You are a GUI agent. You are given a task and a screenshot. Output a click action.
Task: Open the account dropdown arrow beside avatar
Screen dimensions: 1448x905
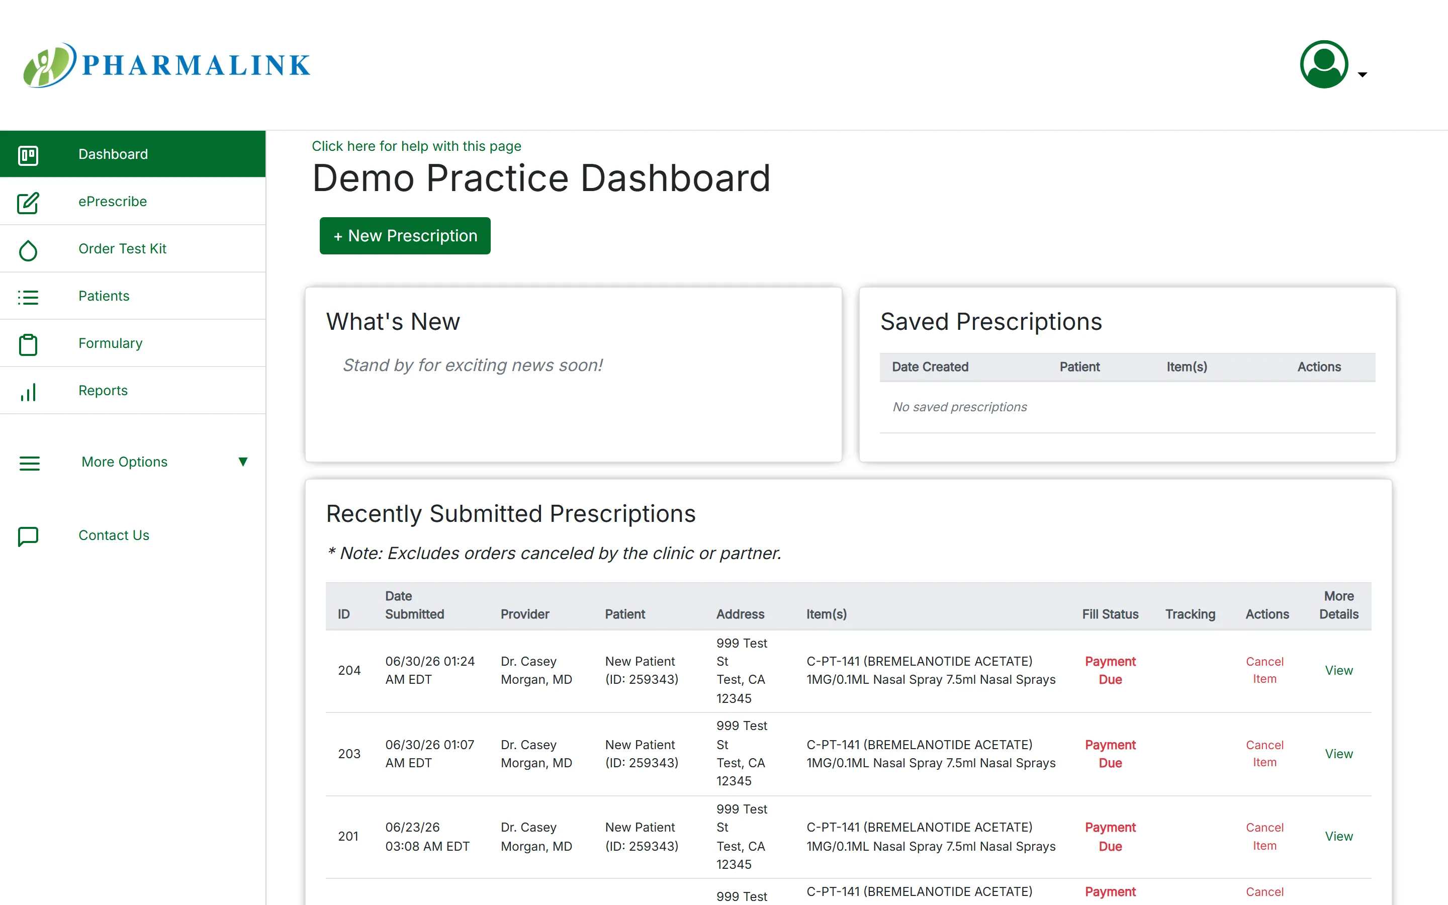1363,74
